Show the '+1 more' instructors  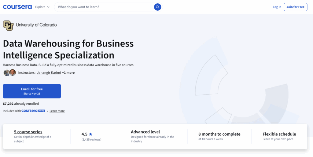pos(68,73)
